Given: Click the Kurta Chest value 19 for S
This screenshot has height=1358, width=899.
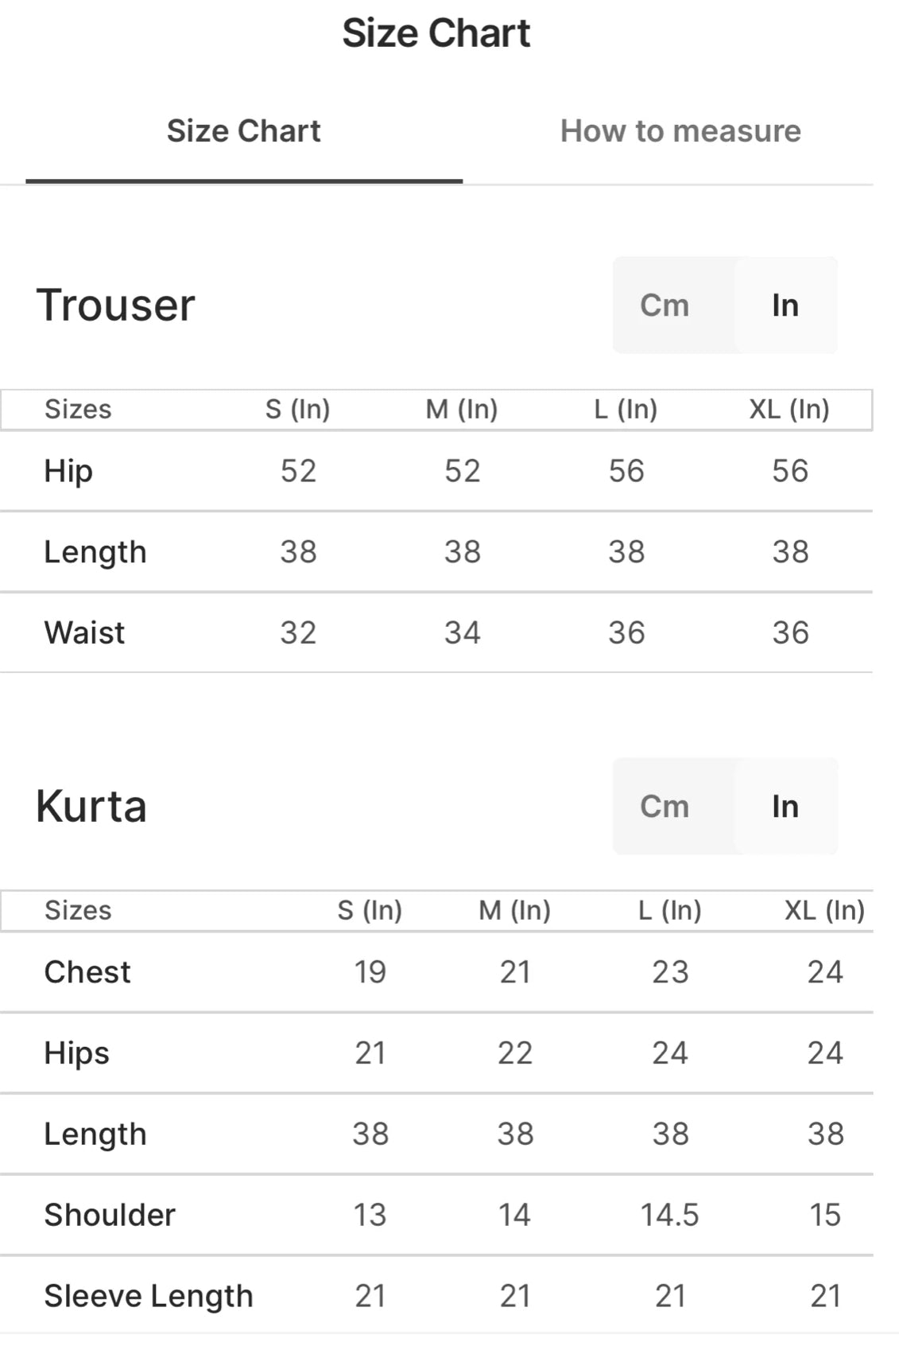Looking at the screenshot, I should point(370,972).
